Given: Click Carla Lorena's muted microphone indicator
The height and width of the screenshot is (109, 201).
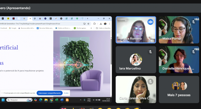Looking at the screenshot, I should coord(150,82).
